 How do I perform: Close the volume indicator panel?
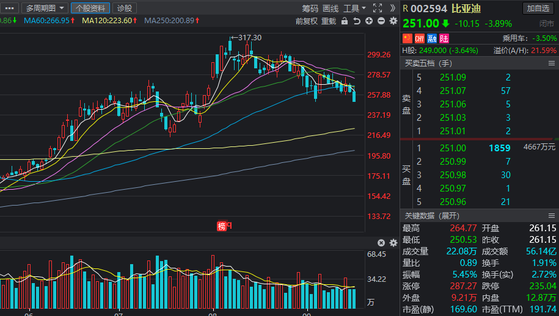tap(381, 242)
